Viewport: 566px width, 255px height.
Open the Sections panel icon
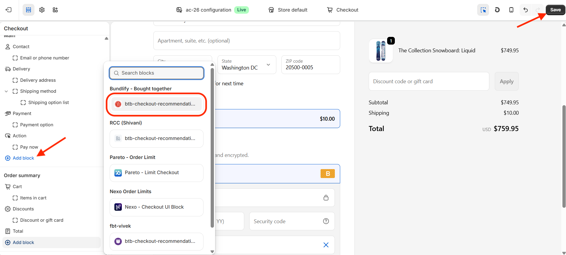coord(29,10)
